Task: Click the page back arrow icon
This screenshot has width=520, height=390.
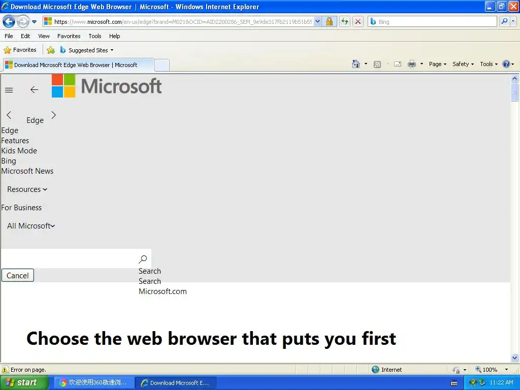Action: point(34,89)
